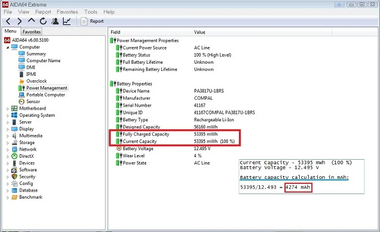Click the up-level arrow toolbar icon
Viewport: 380px width, 232px height.
pos(31,21)
